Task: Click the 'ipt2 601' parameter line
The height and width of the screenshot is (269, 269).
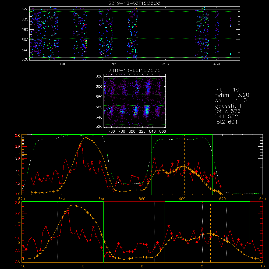Action: 226,122
